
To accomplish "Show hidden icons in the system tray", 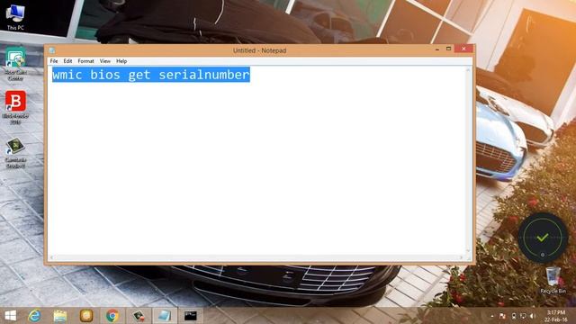I will 492,316.
